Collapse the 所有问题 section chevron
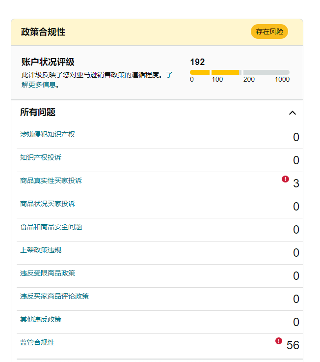Screen dimensions: 320x362 tap(293, 113)
